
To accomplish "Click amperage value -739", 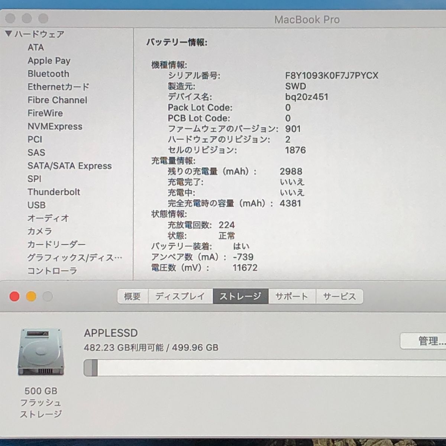I will (x=243, y=257).
